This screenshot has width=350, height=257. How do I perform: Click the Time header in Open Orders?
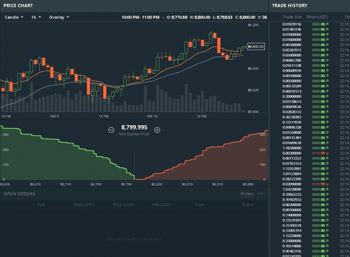200,205
